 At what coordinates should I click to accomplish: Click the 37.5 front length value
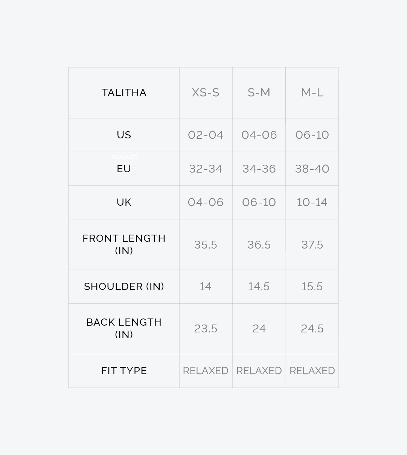(312, 245)
